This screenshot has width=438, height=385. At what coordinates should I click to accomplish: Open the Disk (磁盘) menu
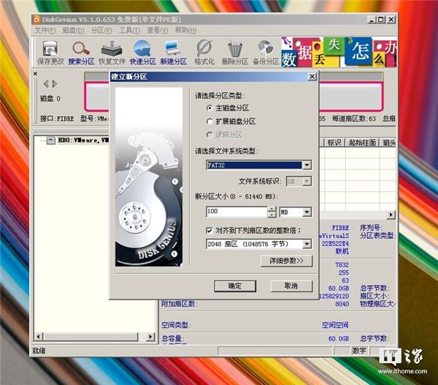point(73,30)
